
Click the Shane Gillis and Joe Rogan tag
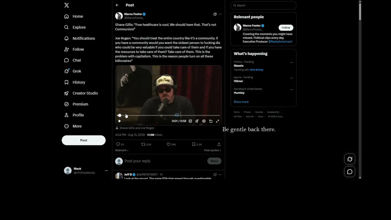[137, 128]
